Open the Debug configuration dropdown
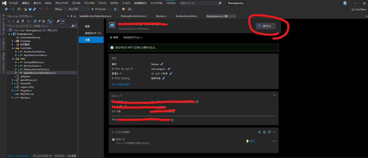 pyautogui.click(x=60, y=9)
